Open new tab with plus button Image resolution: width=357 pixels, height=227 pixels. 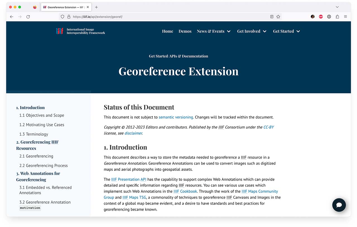pyautogui.click(x=96, y=7)
